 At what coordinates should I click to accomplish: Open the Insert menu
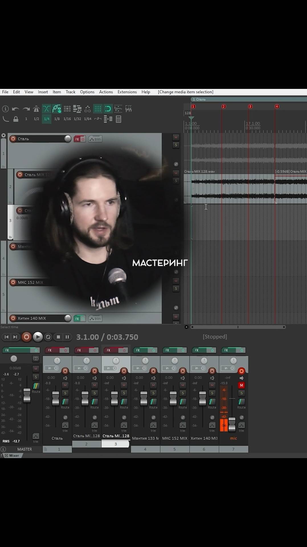click(x=43, y=92)
